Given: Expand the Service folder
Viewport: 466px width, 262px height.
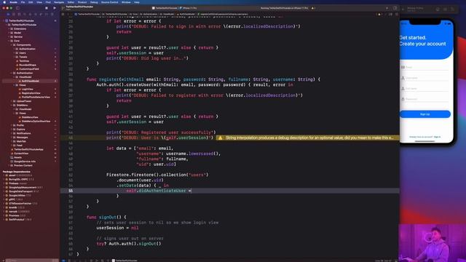Looking at the screenshot, I should pyautogui.click(x=9, y=37).
